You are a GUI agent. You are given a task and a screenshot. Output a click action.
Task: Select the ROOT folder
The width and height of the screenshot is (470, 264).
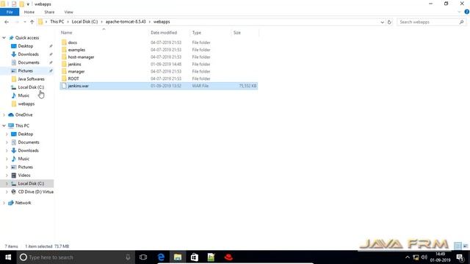(73, 78)
